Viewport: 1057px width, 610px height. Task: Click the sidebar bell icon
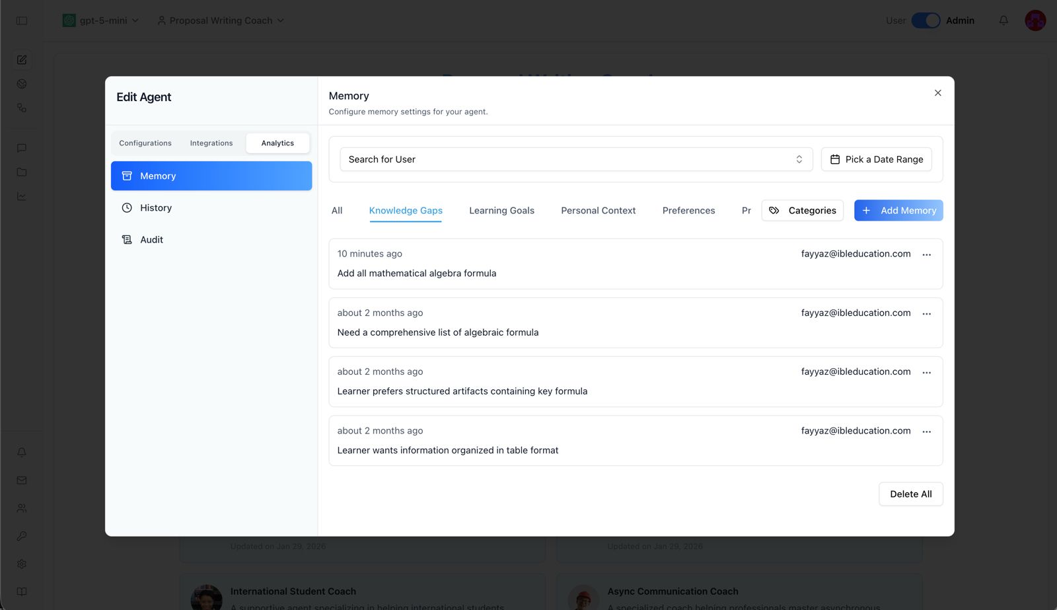22,452
